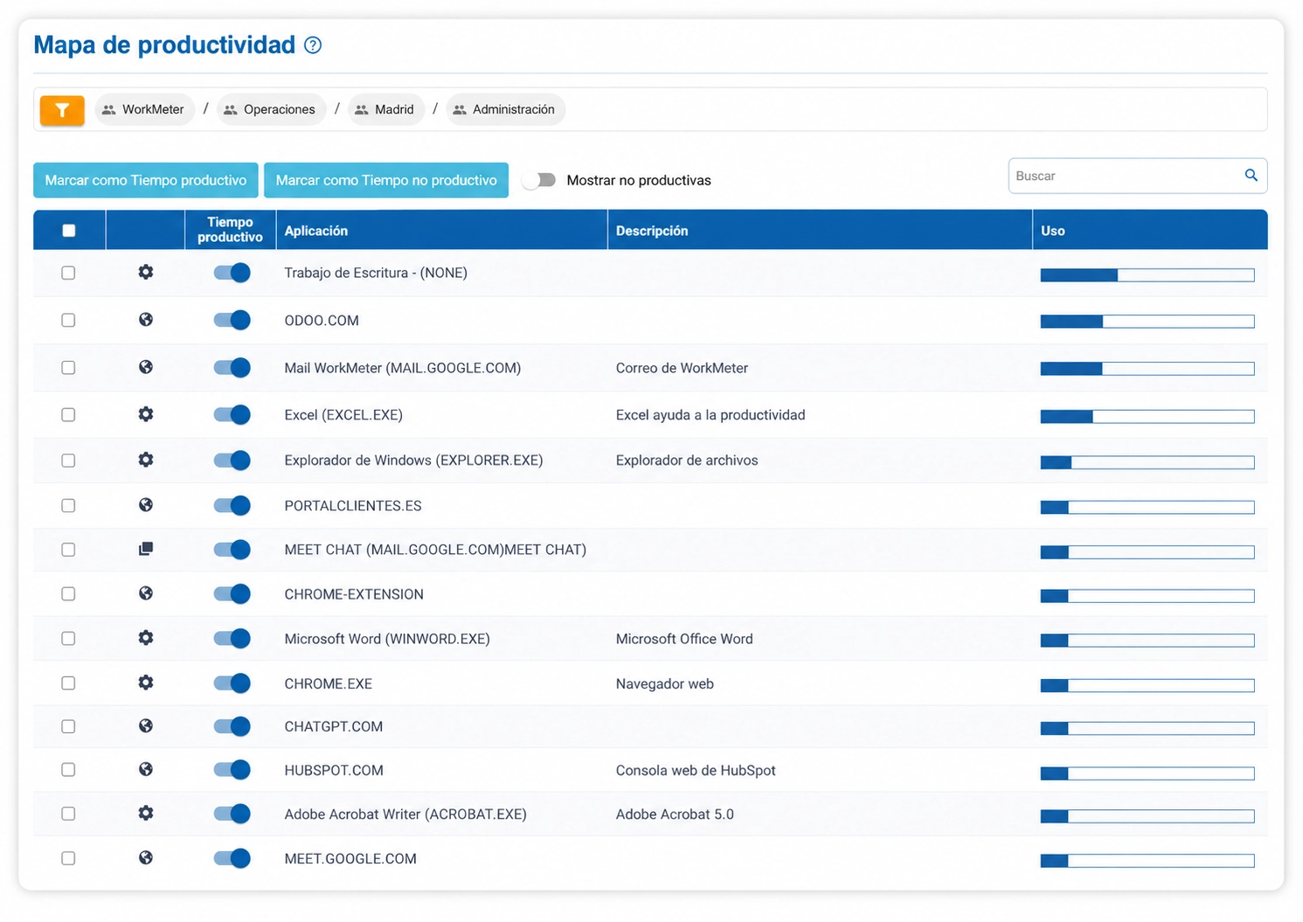Click the Mapa de productividad title
The height and width of the screenshot is (922, 1303).
[164, 45]
